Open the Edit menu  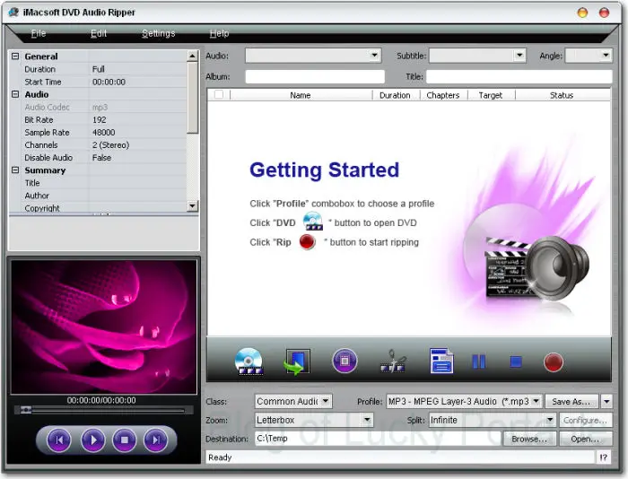coord(99,33)
